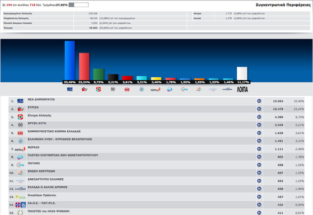This screenshot has width=313, height=215.
Task: Click the Potami logo under the chart
Action: tap(184, 89)
